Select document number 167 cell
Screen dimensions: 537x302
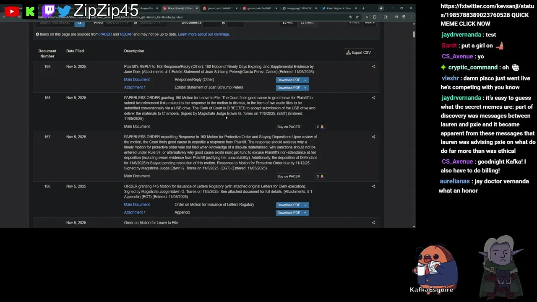click(x=47, y=137)
